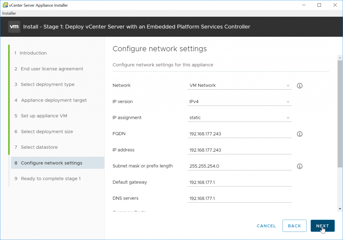This screenshot has width=343, height=240.
Task: Open the Network dropdown showing VM Network
Action: click(239, 85)
